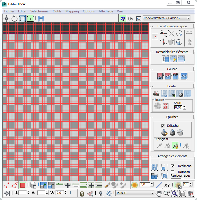
Task: Click the break basket icon in Eclater
Action: (156, 94)
